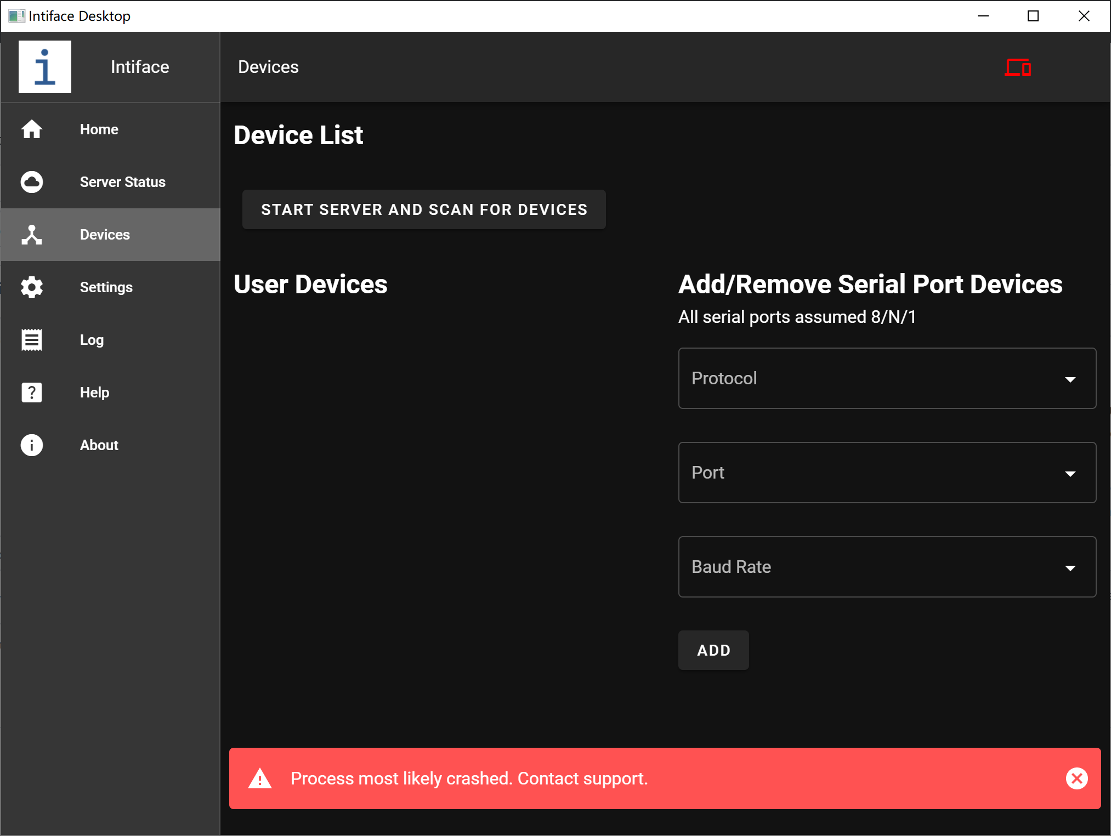The width and height of the screenshot is (1111, 836).
Task: Open Help using the question mark icon
Action: (x=31, y=392)
